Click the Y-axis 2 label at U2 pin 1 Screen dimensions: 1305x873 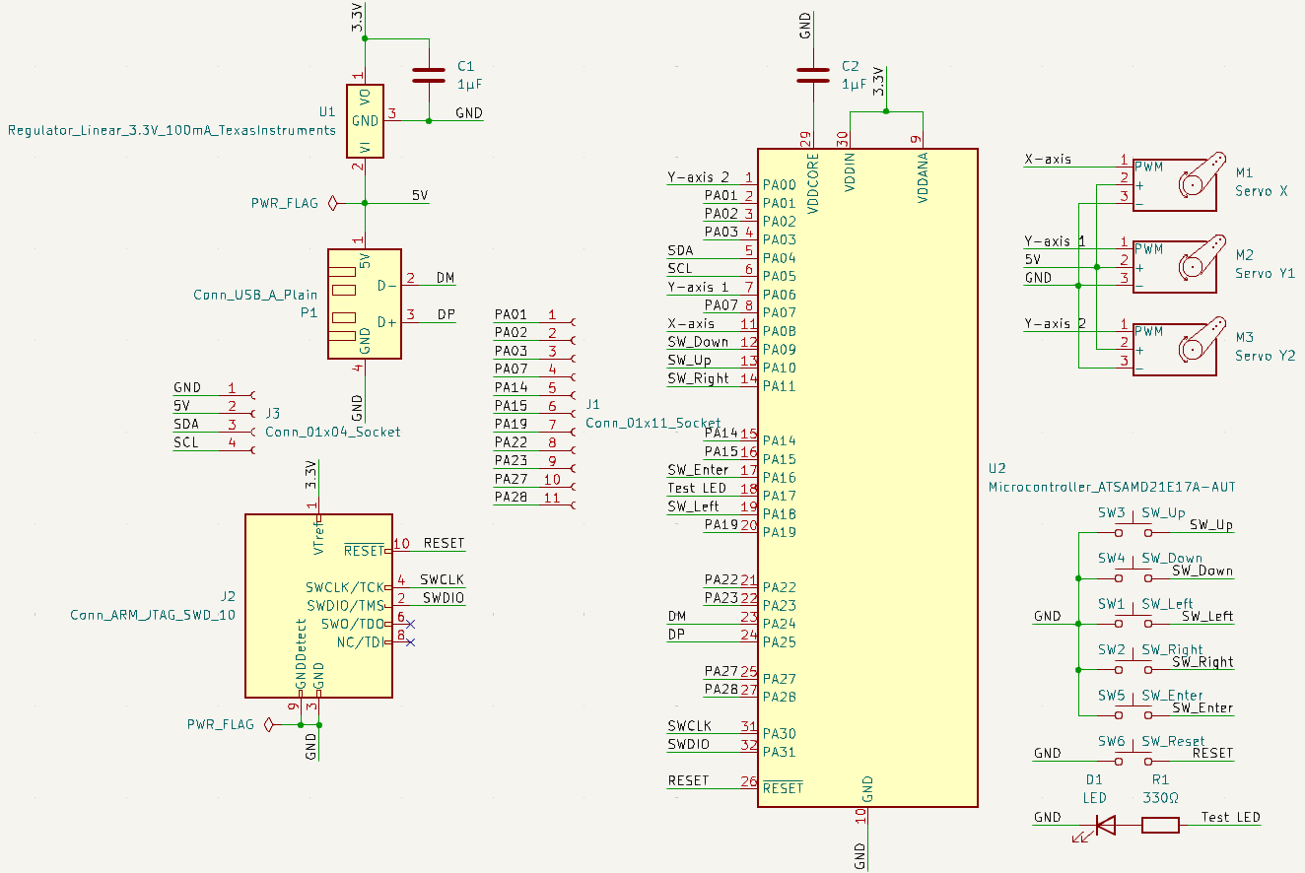[698, 177]
